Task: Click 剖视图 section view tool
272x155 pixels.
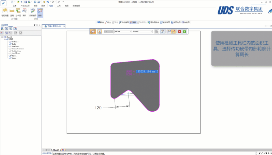Action: click(186, 22)
